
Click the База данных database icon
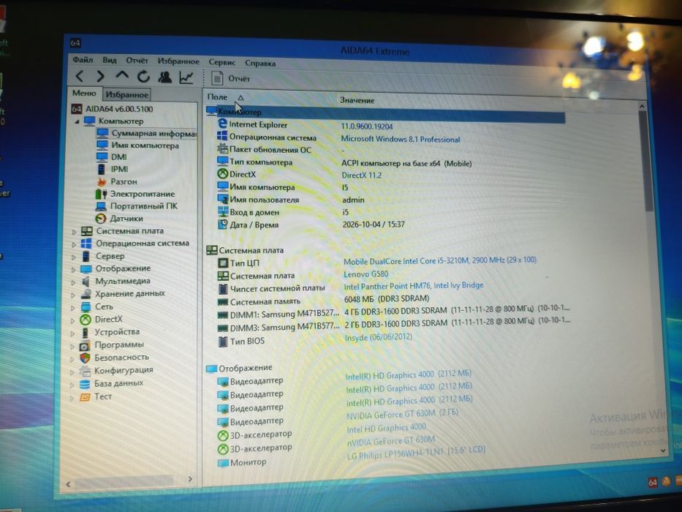click(84, 384)
